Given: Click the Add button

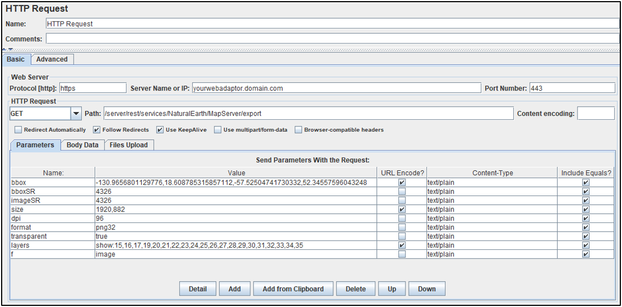Looking at the screenshot, I should 235,289.
